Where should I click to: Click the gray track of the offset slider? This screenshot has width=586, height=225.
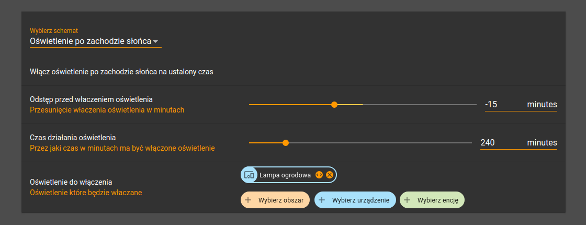[x=419, y=105]
